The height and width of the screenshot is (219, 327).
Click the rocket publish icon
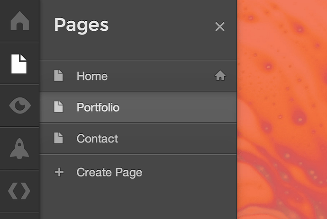[x=19, y=148]
